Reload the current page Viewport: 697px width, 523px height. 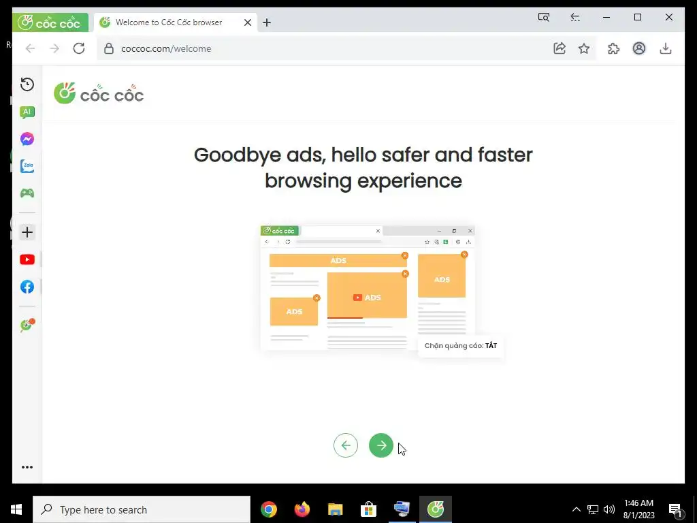79,48
